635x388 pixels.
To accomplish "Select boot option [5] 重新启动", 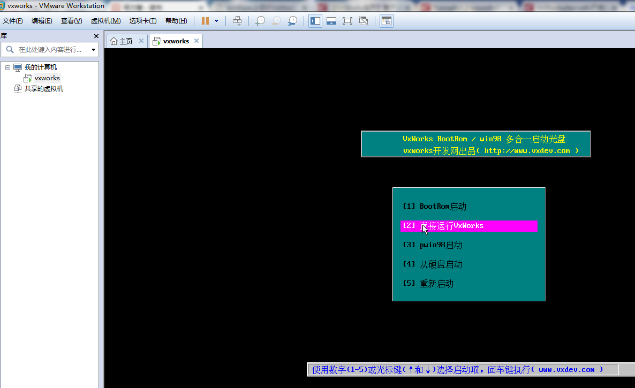I will coord(428,284).
